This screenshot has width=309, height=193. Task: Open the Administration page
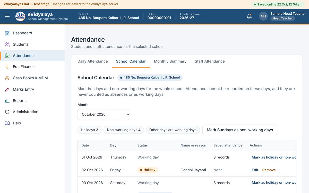point(32,112)
